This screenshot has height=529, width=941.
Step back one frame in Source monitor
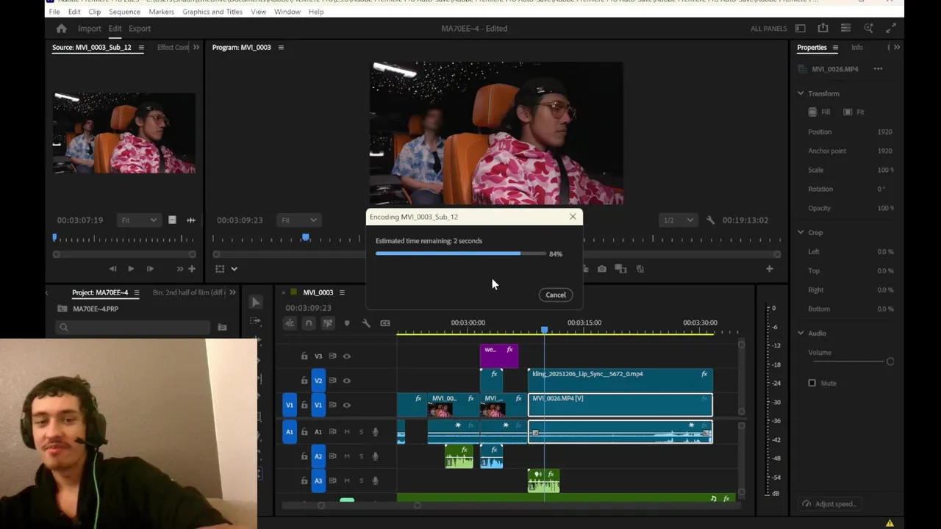coord(112,269)
